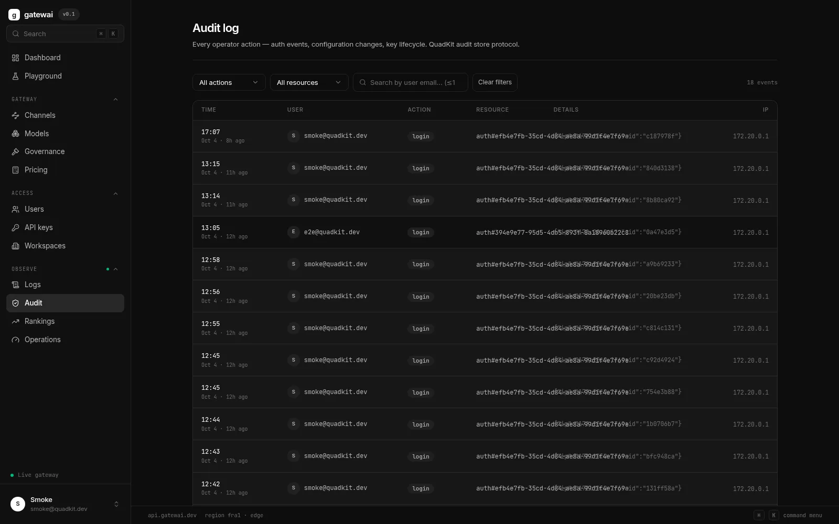Click the USER column header

click(x=295, y=110)
